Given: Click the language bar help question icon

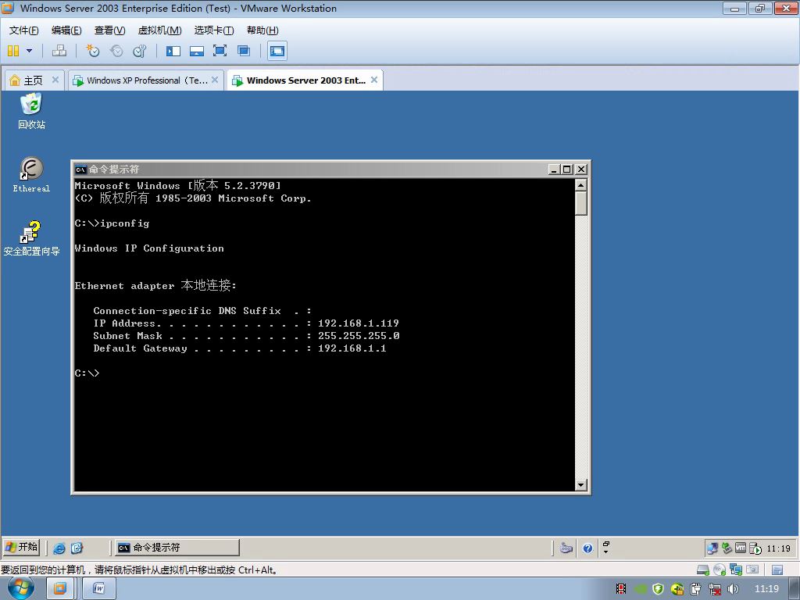Looking at the screenshot, I should [587, 548].
